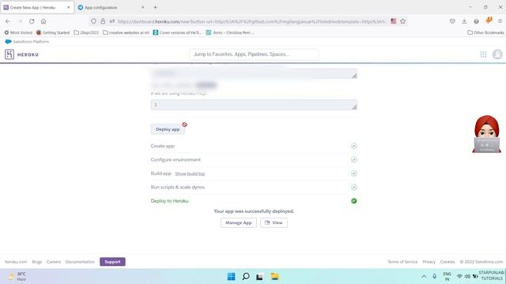Click the Heroku logo icon

9,54
